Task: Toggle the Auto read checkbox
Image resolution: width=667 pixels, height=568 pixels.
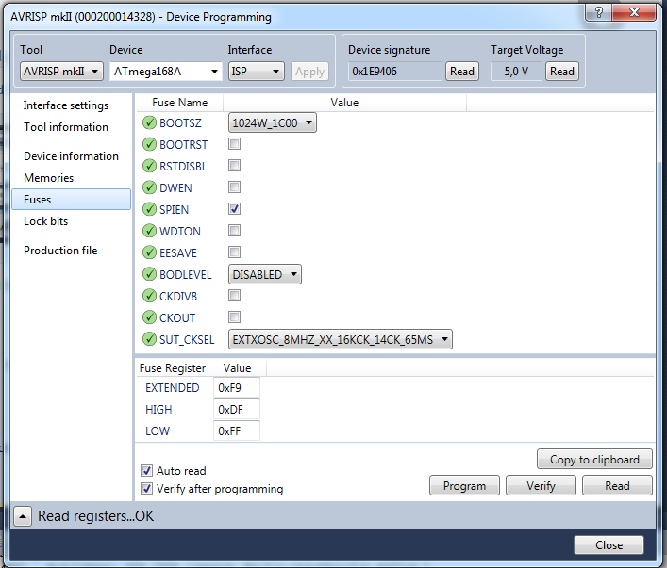Action: coord(147,471)
